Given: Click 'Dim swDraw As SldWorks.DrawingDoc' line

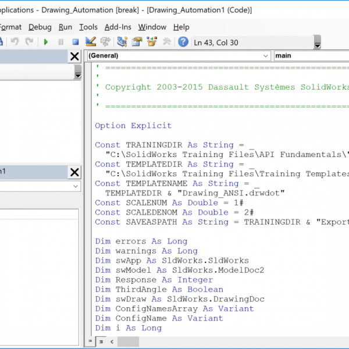Looking at the screenshot, I should click(180, 299).
